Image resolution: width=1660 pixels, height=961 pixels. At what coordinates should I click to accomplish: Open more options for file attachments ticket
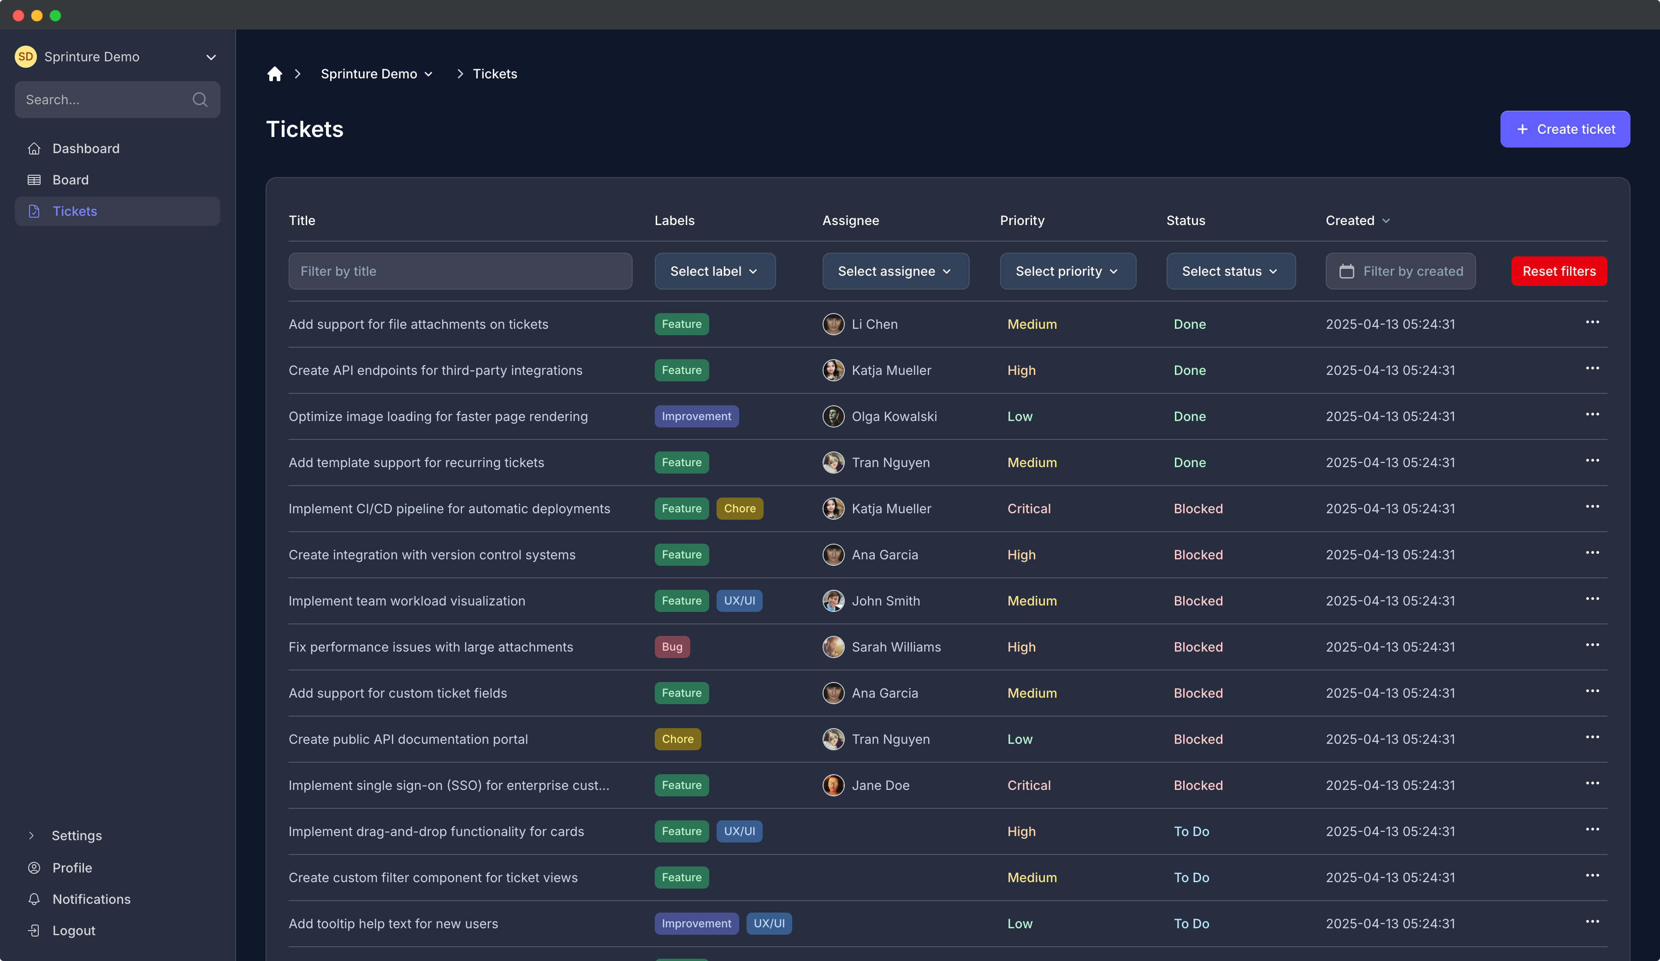click(x=1592, y=322)
